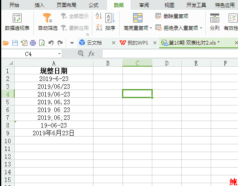Select cell containing 2019/06-23
The height and width of the screenshot is (186, 238).
(54, 94)
